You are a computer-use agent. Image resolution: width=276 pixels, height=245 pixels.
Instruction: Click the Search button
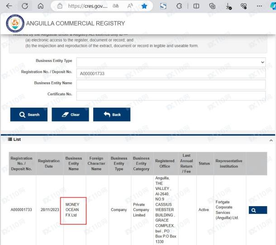pyautogui.click(x=29, y=114)
